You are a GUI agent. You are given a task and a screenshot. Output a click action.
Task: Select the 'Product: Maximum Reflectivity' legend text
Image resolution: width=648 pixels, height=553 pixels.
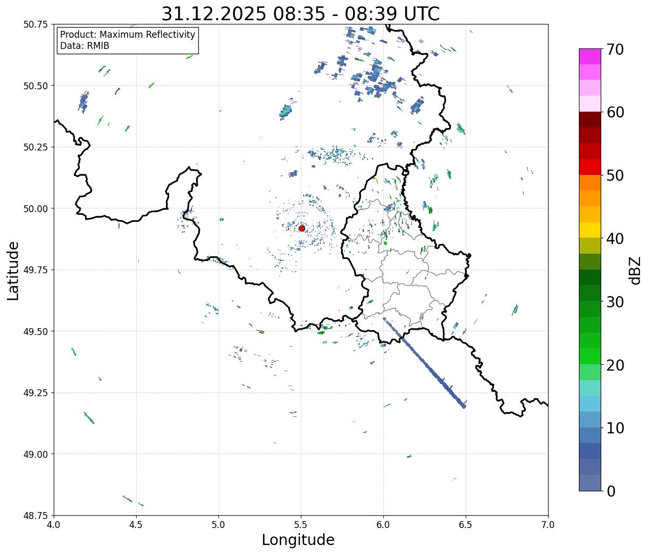pyautogui.click(x=128, y=35)
